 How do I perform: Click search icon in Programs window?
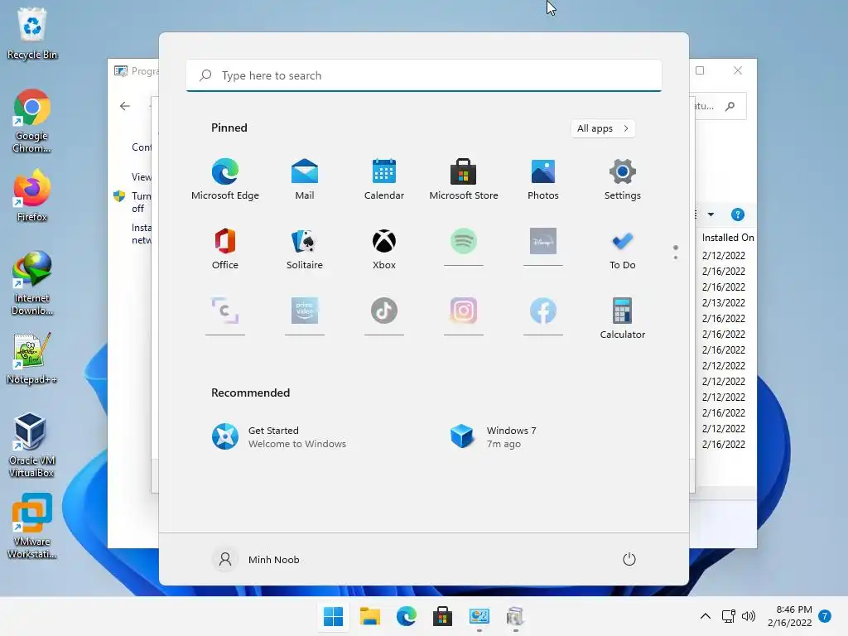tap(730, 106)
